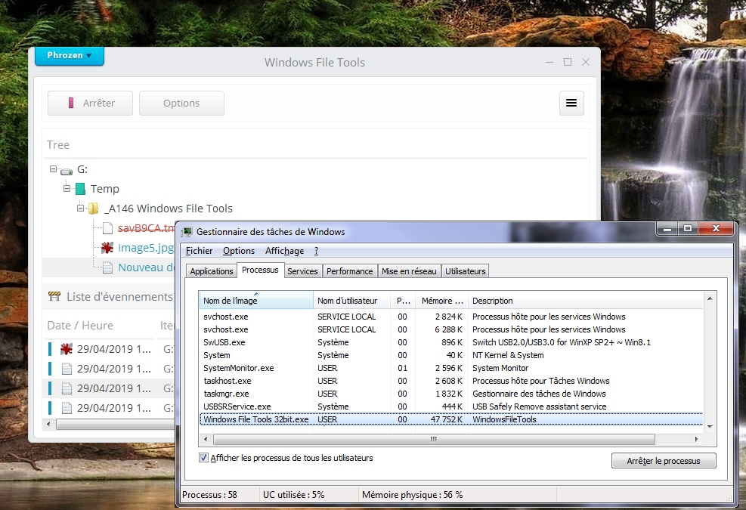Open the ? help menu
The image size is (746, 510).
click(317, 251)
